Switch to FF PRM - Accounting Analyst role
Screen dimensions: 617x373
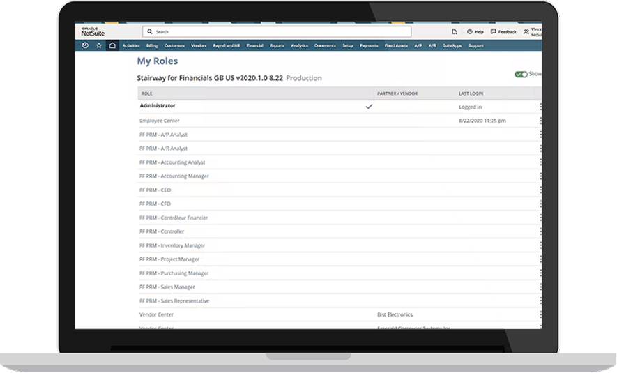[x=172, y=162]
